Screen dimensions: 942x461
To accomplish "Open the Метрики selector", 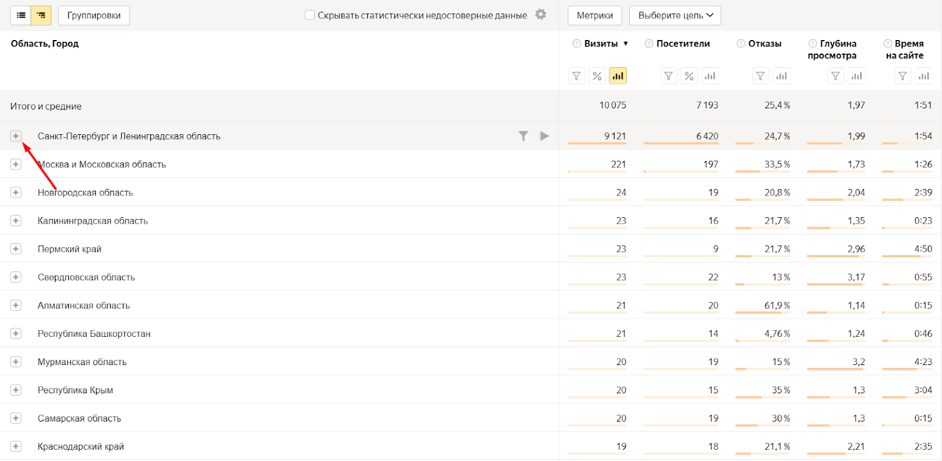I will [595, 15].
